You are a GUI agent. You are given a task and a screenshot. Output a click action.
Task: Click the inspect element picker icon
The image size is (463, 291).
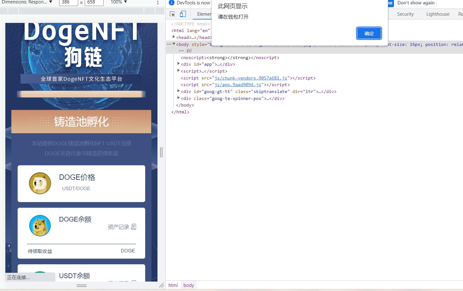click(x=172, y=14)
